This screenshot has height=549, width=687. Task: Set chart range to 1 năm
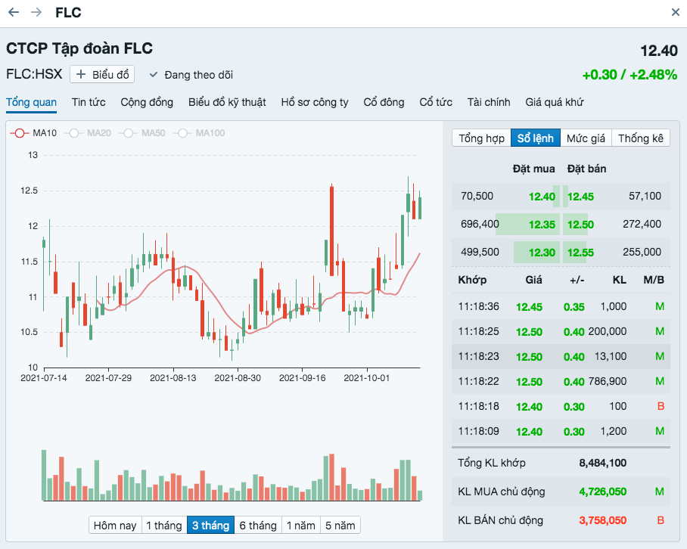click(x=301, y=526)
